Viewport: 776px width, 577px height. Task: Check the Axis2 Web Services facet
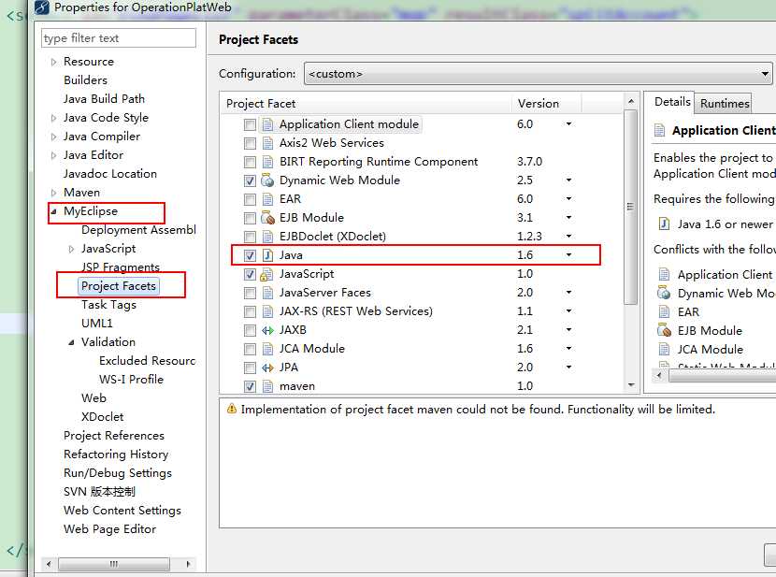250,143
